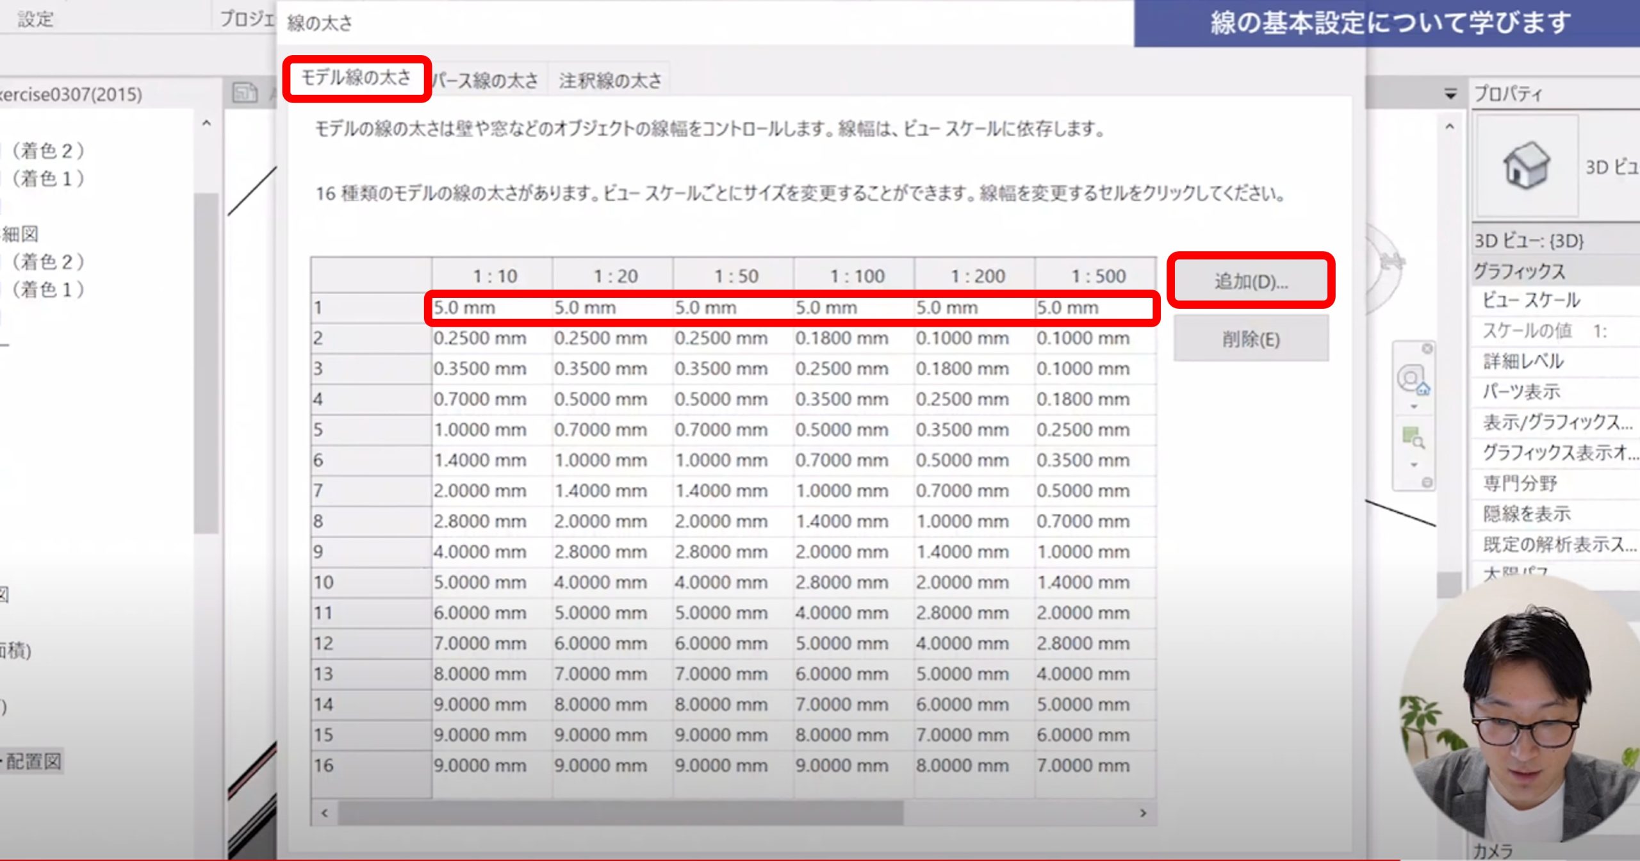This screenshot has width=1640, height=861.
Task: Open view tabs overflow arrow icon
Action: (x=1450, y=95)
